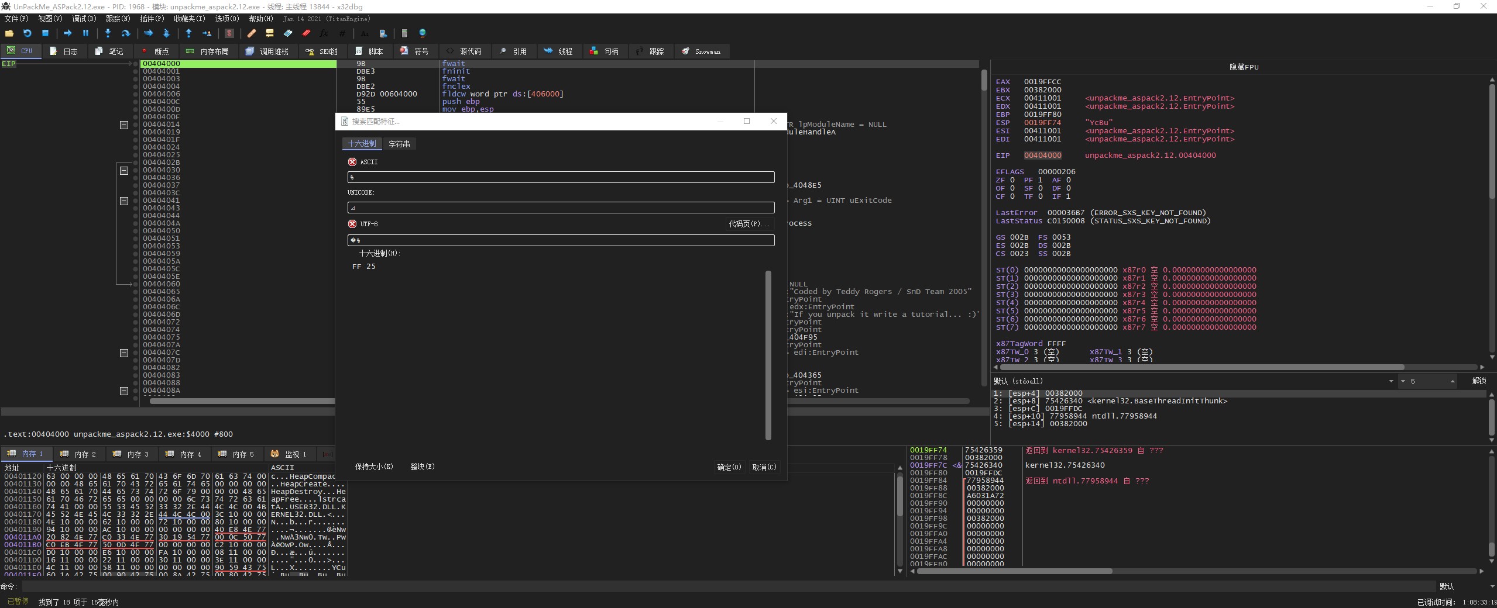Click the open file folder icon
The height and width of the screenshot is (608, 1497).
[x=9, y=33]
